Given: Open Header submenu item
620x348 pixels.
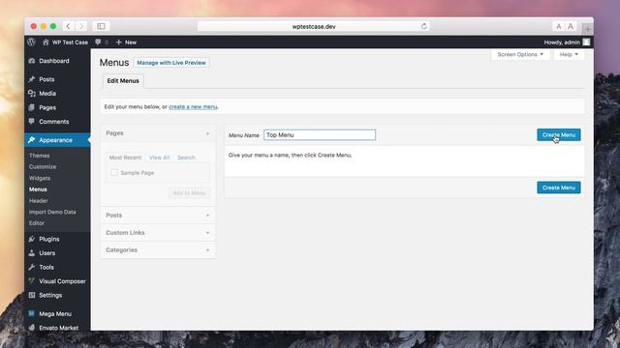Looking at the screenshot, I should 39,201.
